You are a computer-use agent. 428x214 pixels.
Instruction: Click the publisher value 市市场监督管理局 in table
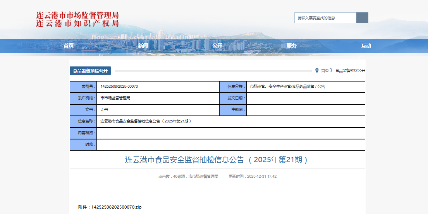click(x=115, y=98)
